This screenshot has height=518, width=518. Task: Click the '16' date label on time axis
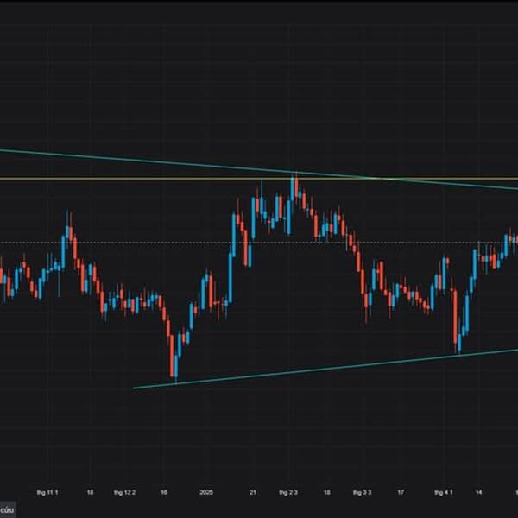point(164,493)
